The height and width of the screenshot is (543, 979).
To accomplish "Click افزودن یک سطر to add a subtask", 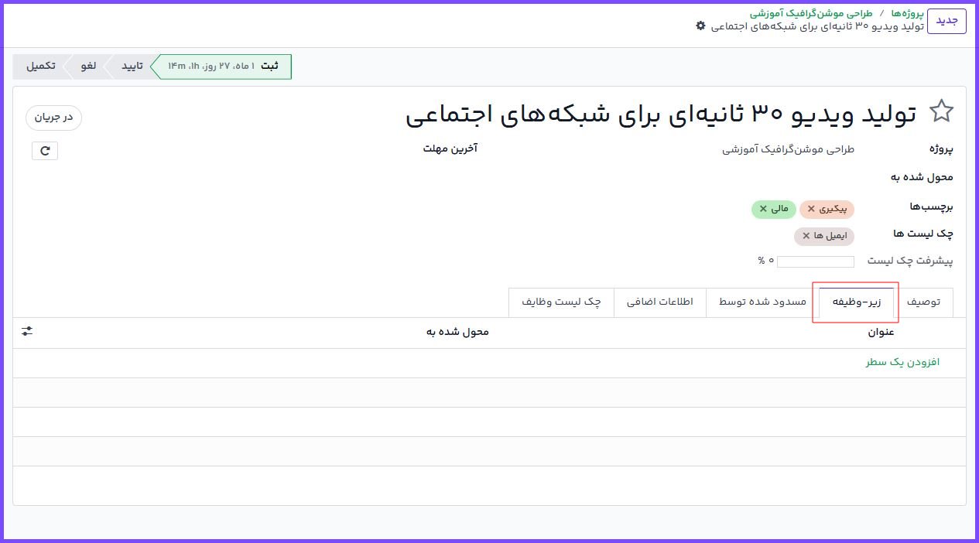I will coord(902,362).
